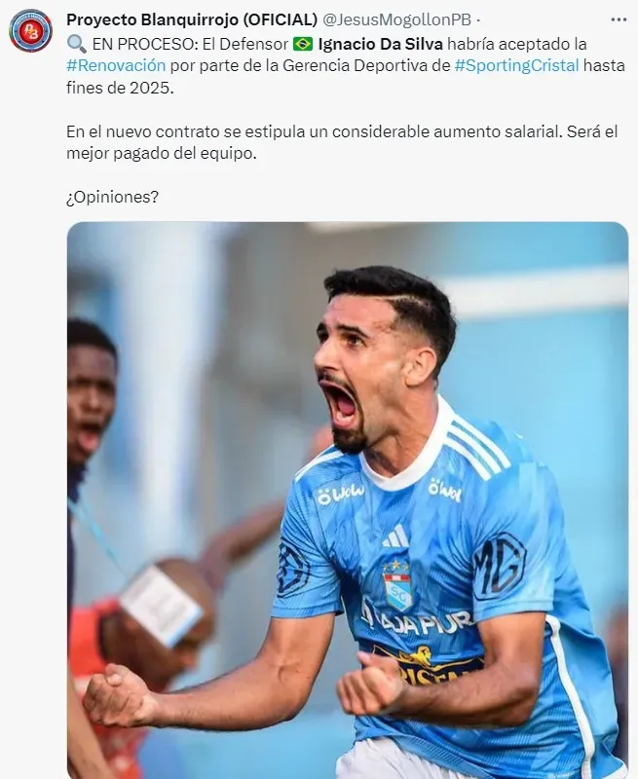
Task: Open the attached player photo
Action: [x=348, y=500]
